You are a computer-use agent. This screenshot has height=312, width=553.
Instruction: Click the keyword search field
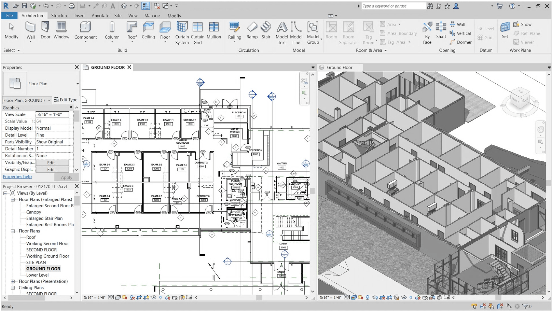(393, 6)
